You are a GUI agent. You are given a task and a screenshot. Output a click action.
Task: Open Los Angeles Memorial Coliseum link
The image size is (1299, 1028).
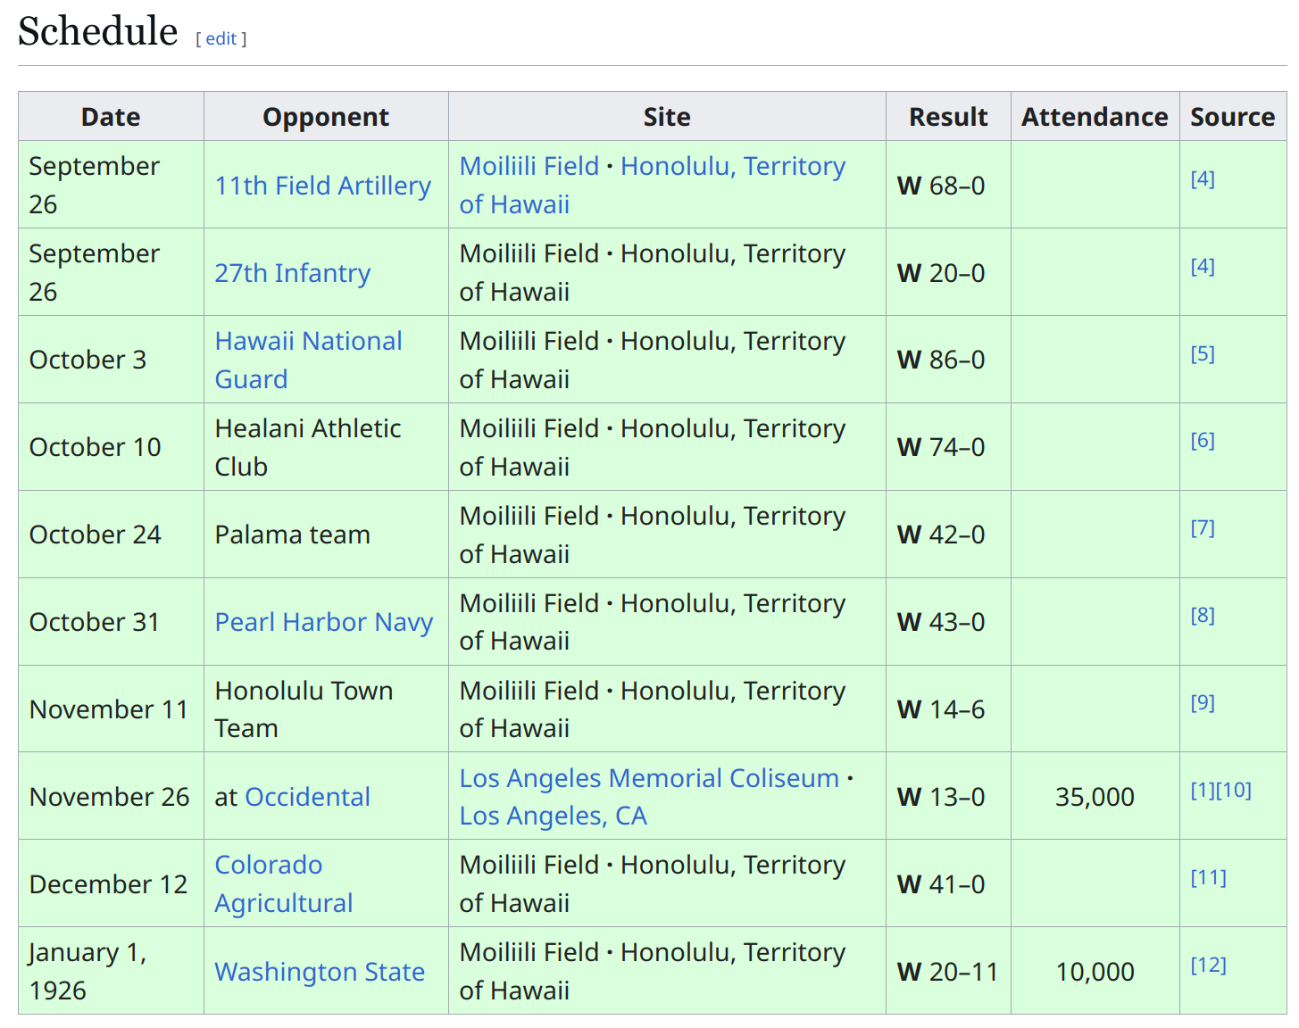click(x=649, y=778)
